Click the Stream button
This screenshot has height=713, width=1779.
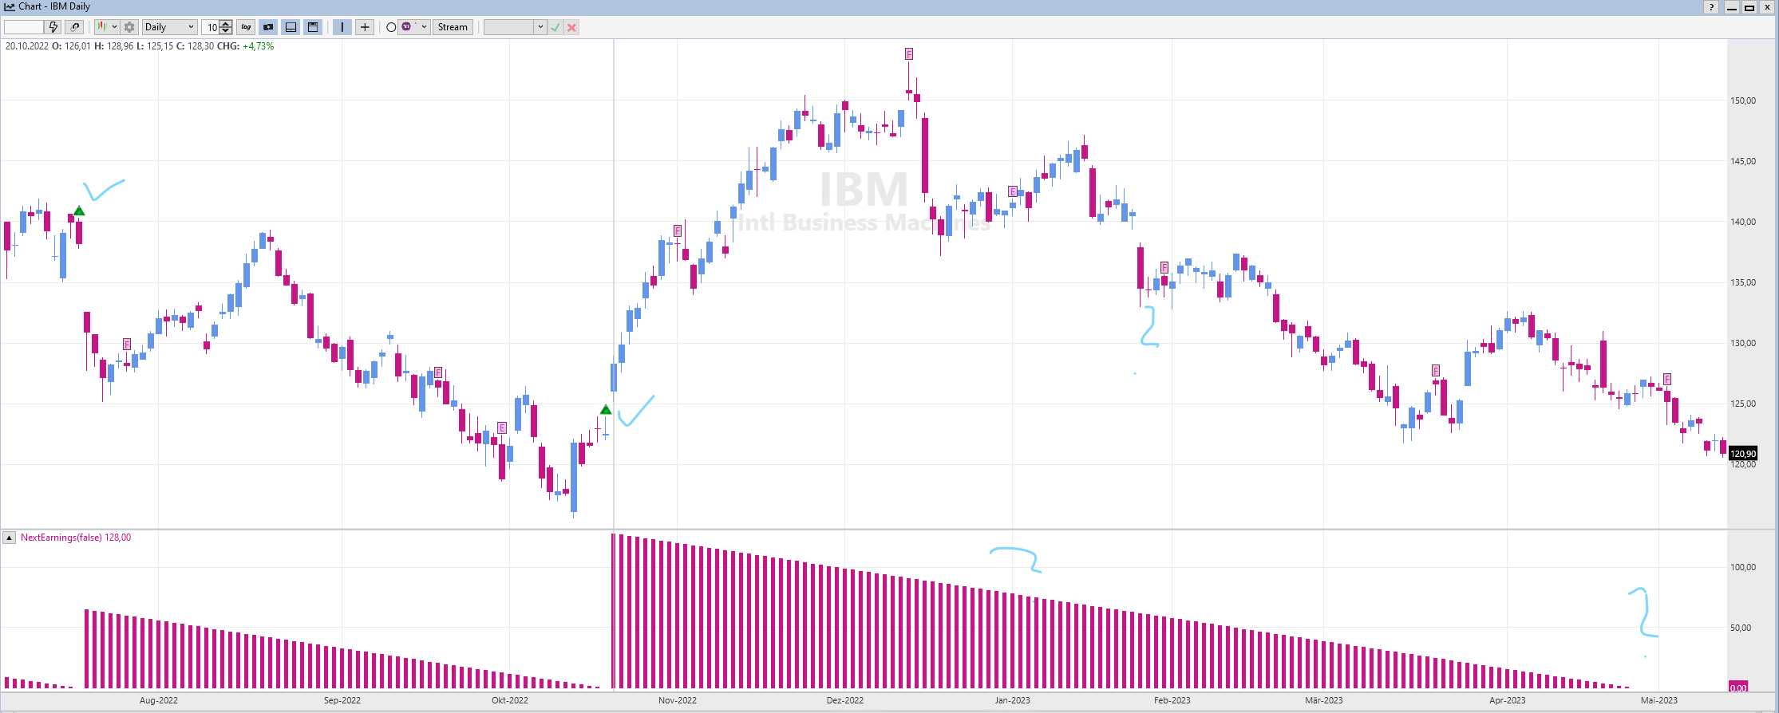click(453, 27)
